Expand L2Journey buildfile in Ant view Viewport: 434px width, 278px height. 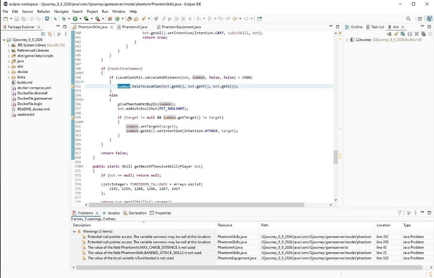pos(347,40)
